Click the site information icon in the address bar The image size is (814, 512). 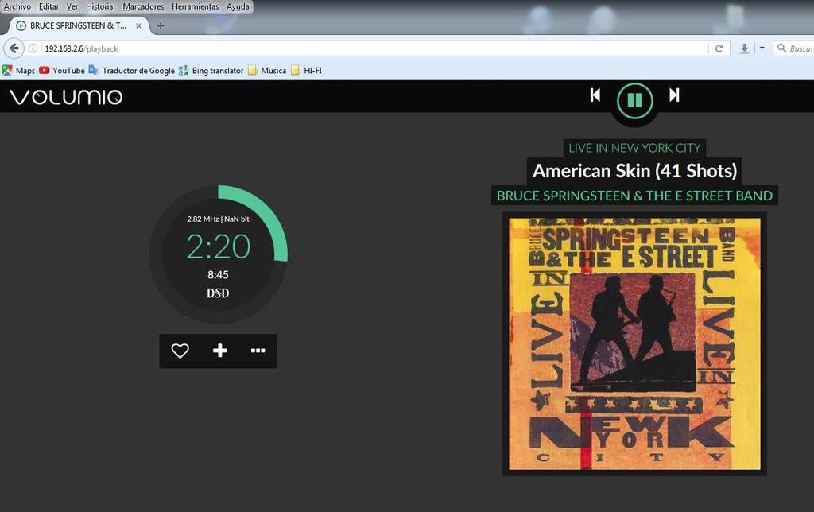click(33, 48)
